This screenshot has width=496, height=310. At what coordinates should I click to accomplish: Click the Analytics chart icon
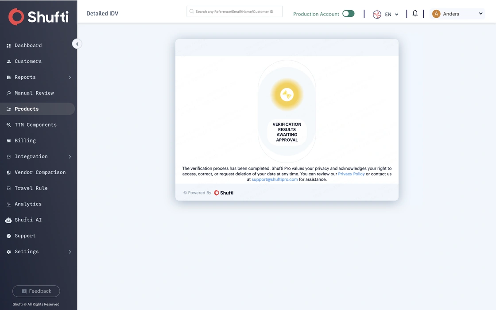coord(8,204)
